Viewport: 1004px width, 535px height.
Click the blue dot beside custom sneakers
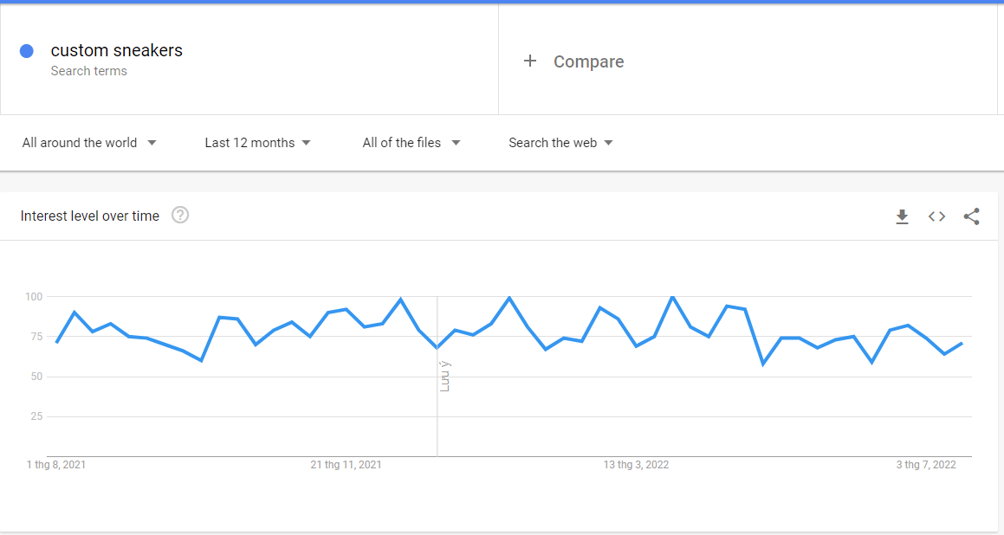click(x=27, y=51)
